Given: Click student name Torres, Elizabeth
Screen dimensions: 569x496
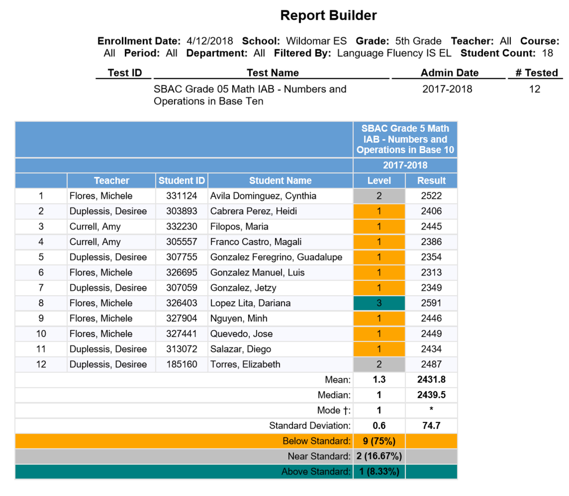Looking at the screenshot, I should 245,364.
